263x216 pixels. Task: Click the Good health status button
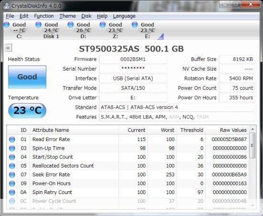(27, 77)
